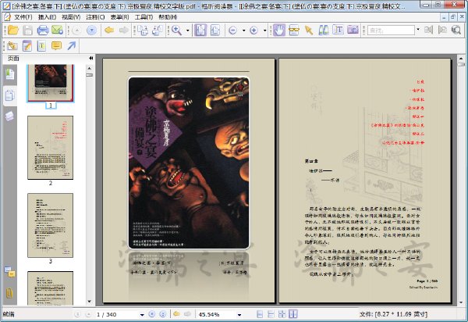Screen dimensions: 468x322
Task: Select page 2 thumbnail
Action: 51,148
